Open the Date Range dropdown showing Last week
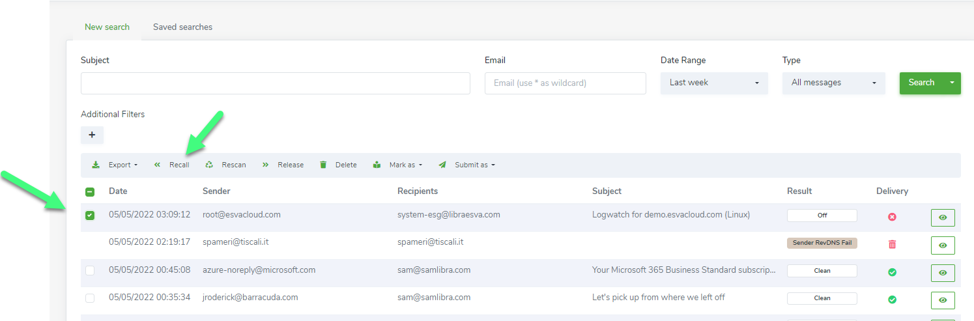Viewport: 974px width, 321px height. tap(714, 83)
